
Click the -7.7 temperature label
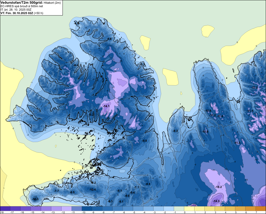pos(56,191)
